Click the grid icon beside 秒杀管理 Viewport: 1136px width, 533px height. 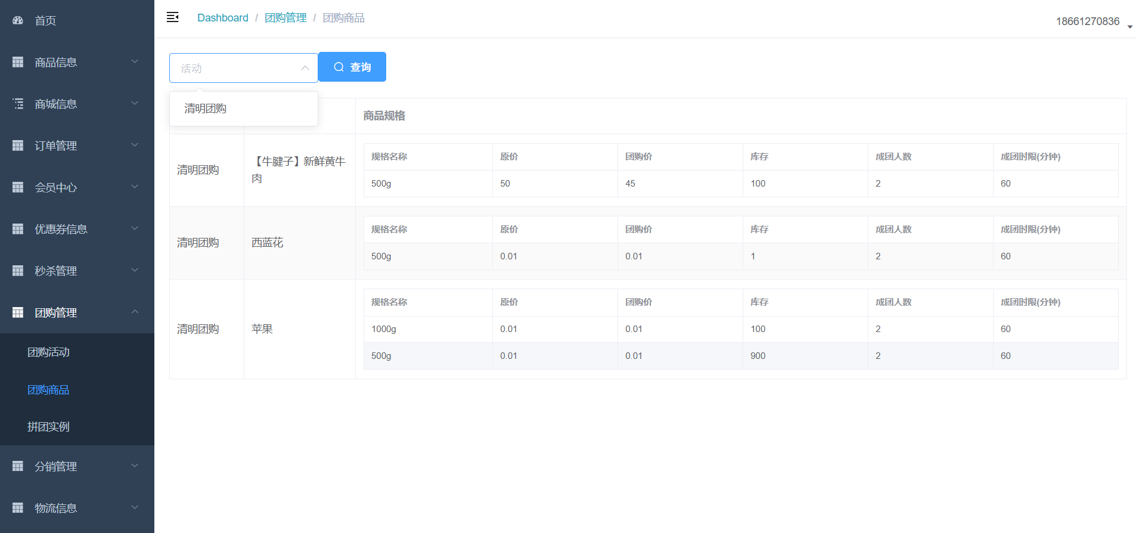(18, 271)
